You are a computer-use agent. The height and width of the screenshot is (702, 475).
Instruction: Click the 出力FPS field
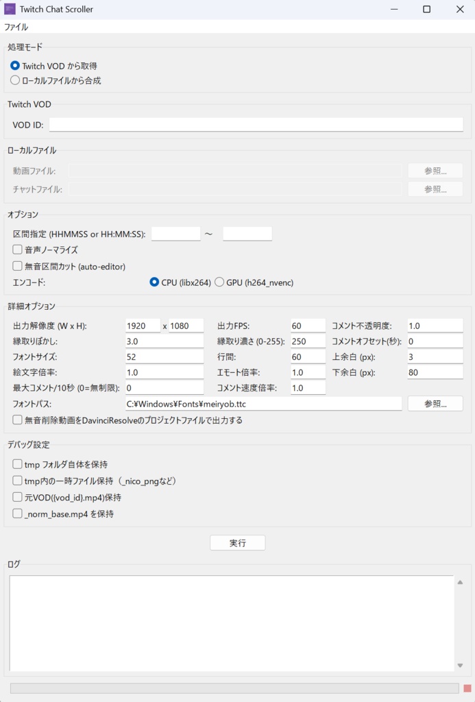[308, 326]
